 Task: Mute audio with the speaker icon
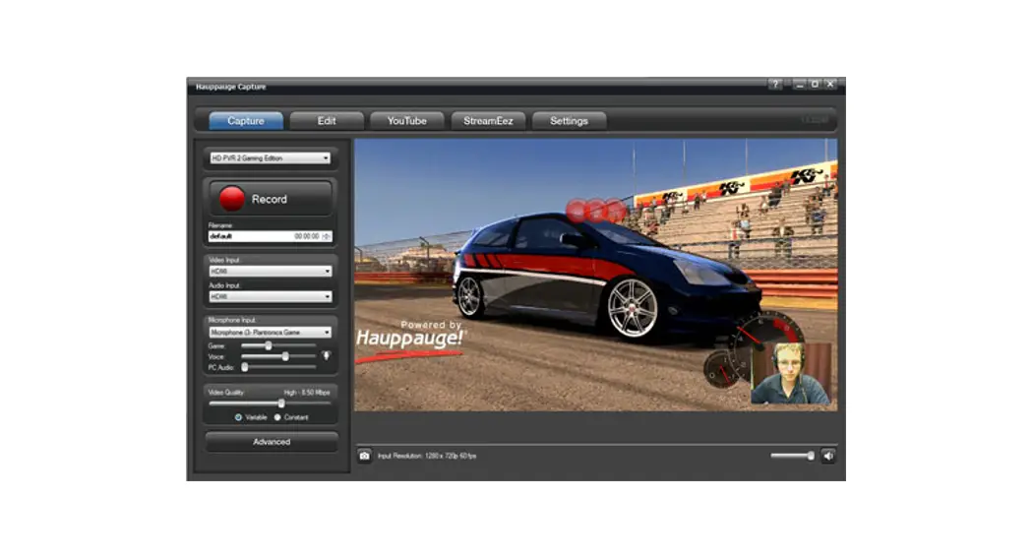click(828, 456)
